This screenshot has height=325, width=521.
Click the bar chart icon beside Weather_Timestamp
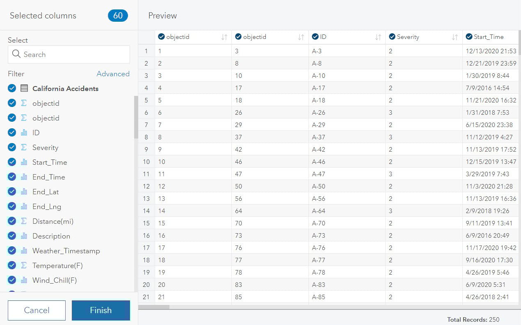pos(24,251)
